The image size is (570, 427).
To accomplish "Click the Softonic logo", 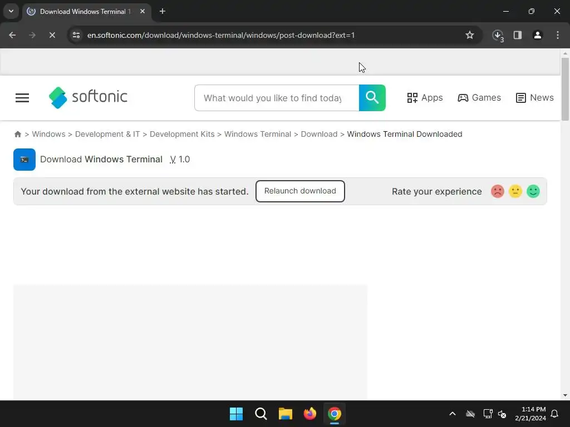I will (x=88, y=97).
